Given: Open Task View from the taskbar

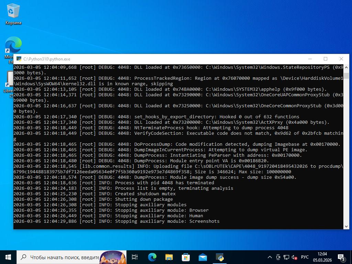Looking at the screenshot, I should [135, 257].
